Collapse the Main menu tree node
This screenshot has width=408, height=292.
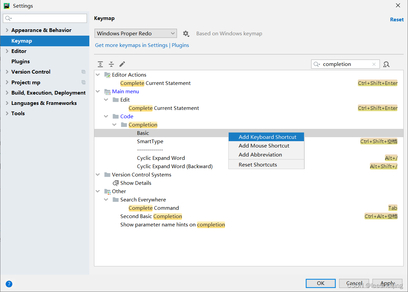(x=98, y=92)
